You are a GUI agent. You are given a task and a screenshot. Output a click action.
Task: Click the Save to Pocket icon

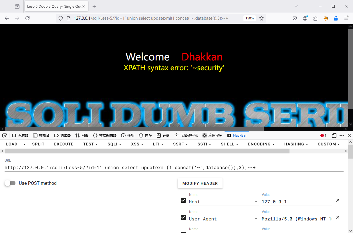point(295,18)
